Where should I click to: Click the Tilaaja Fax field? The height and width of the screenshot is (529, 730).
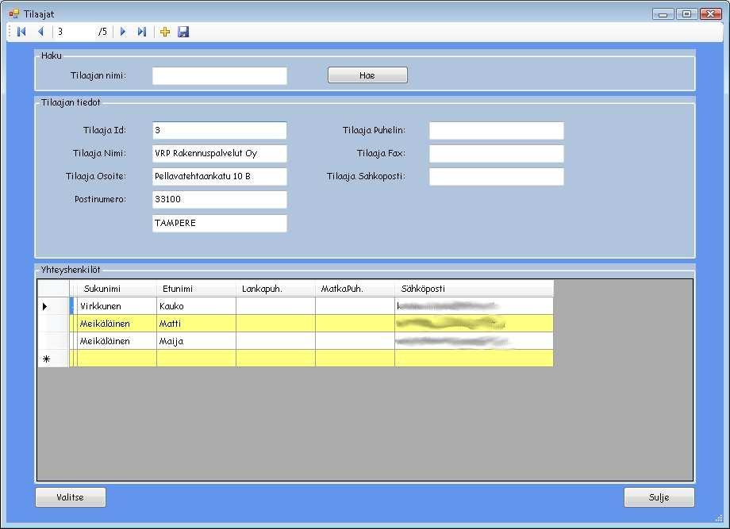(496, 154)
